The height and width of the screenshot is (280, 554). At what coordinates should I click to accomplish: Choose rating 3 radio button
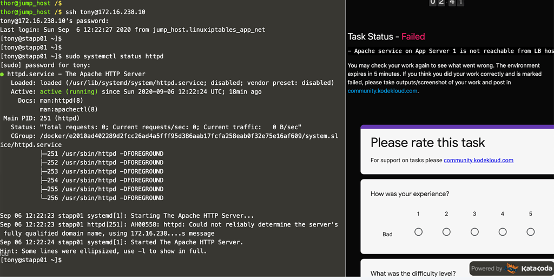click(474, 232)
